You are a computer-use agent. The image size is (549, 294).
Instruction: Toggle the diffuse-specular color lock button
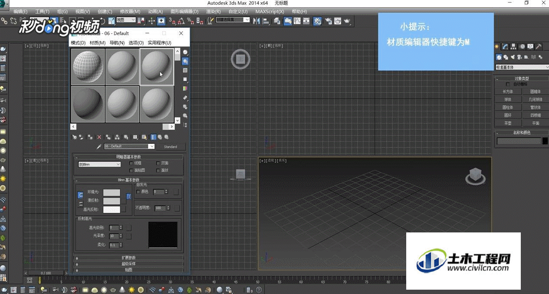coord(80,204)
